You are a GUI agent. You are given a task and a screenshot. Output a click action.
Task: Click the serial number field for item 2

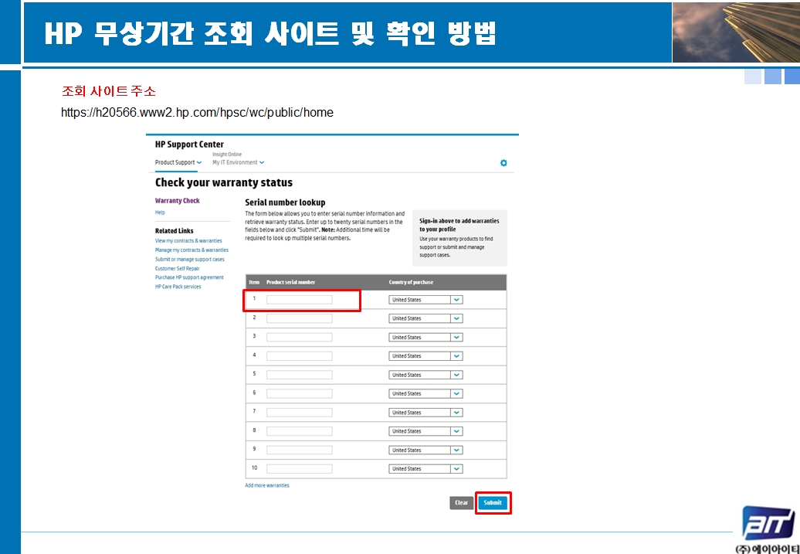click(x=300, y=318)
